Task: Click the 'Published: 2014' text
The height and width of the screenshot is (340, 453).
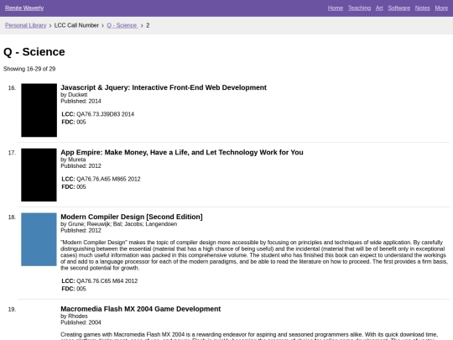Action: [x=81, y=102]
